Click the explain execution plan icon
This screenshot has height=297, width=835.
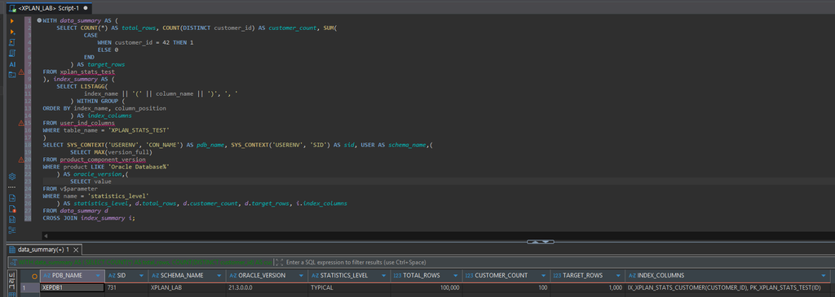(x=12, y=53)
